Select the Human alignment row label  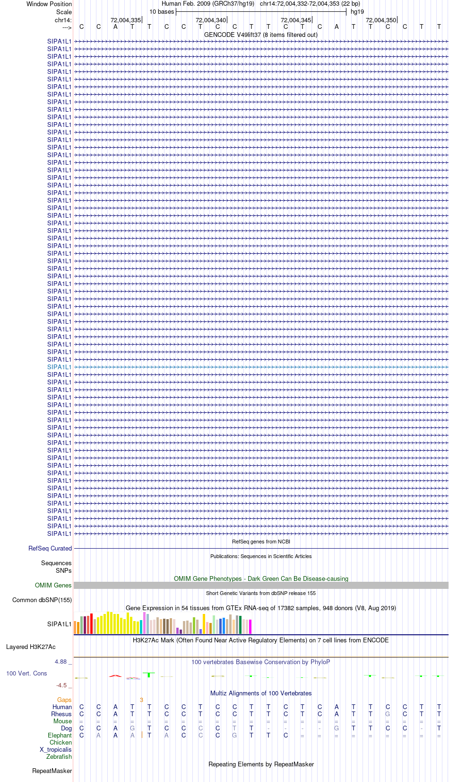[x=62, y=707]
